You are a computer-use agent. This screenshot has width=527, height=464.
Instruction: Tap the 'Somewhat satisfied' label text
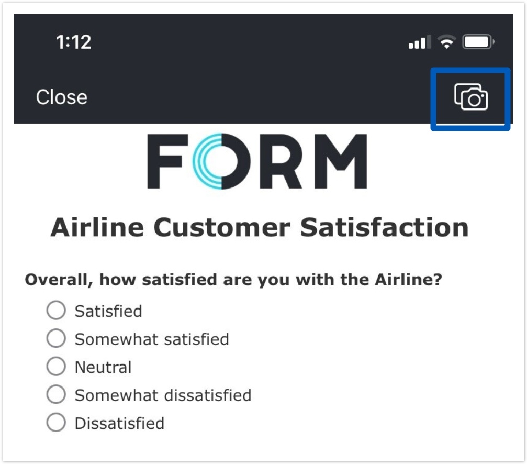coord(152,339)
